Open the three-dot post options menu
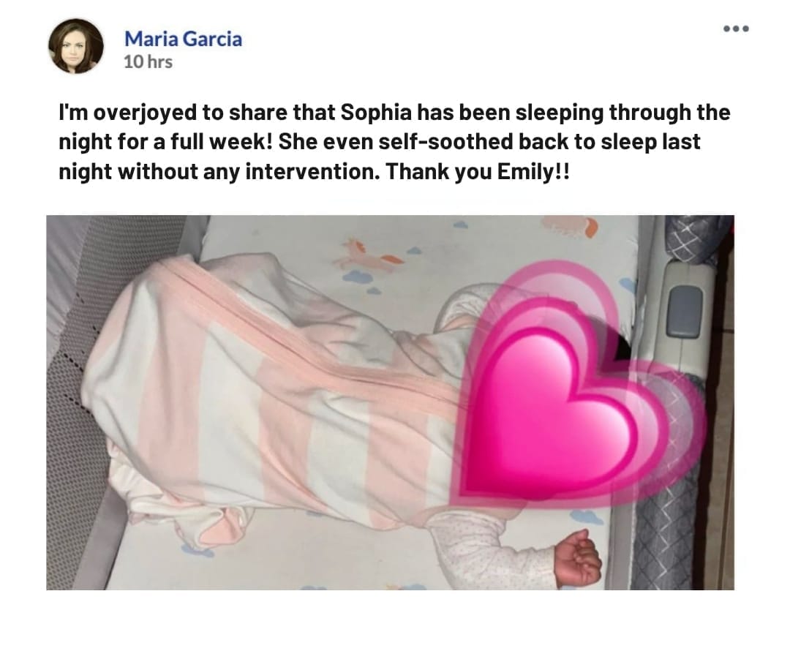 pyautogui.click(x=736, y=29)
